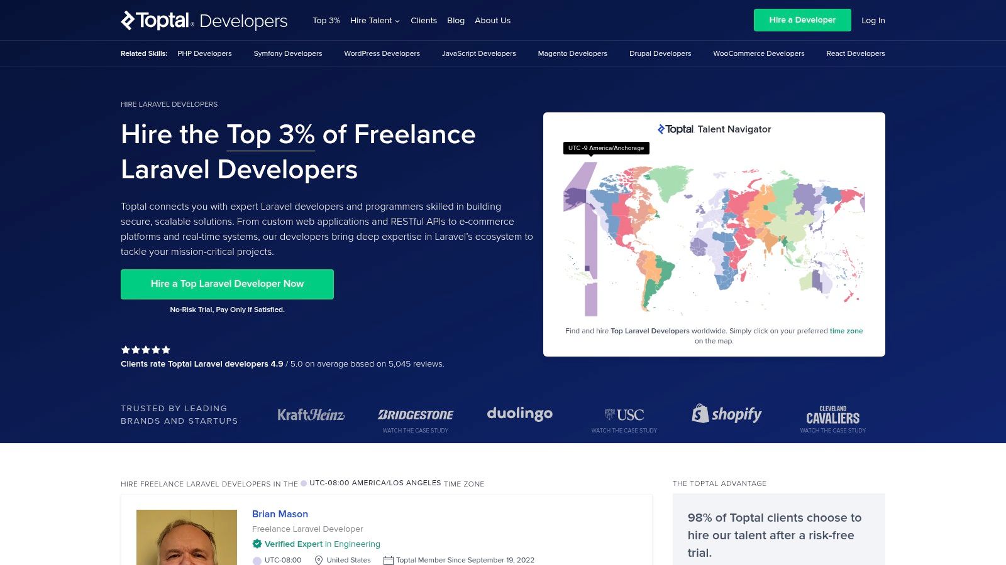Click the Log In link
Image resolution: width=1006 pixels, height=565 pixels.
tap(873, 20)
